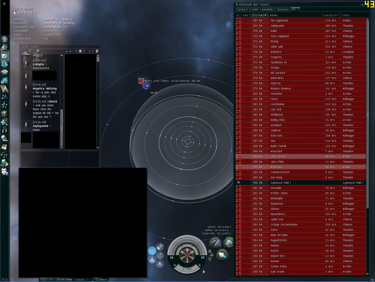Toggle the highlighted tactical overlay HUD button
This screenshot has width=375, height=282.
(x=152, y=250)
